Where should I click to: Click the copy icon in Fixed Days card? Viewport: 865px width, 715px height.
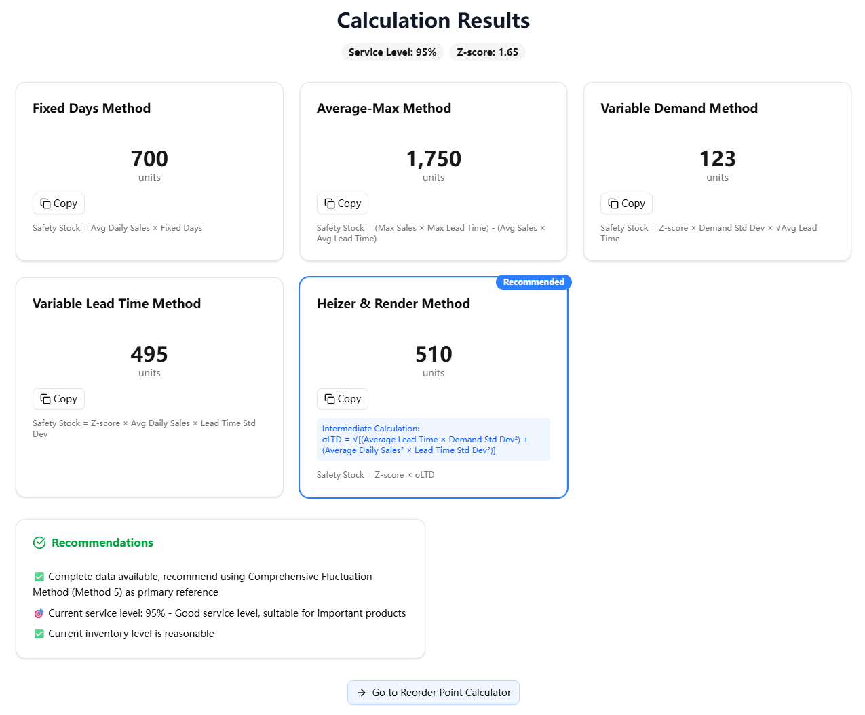point(45,204)
